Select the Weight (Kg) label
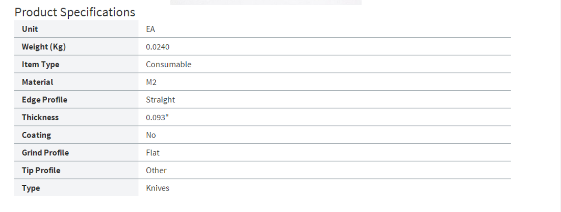 [44, 47]
